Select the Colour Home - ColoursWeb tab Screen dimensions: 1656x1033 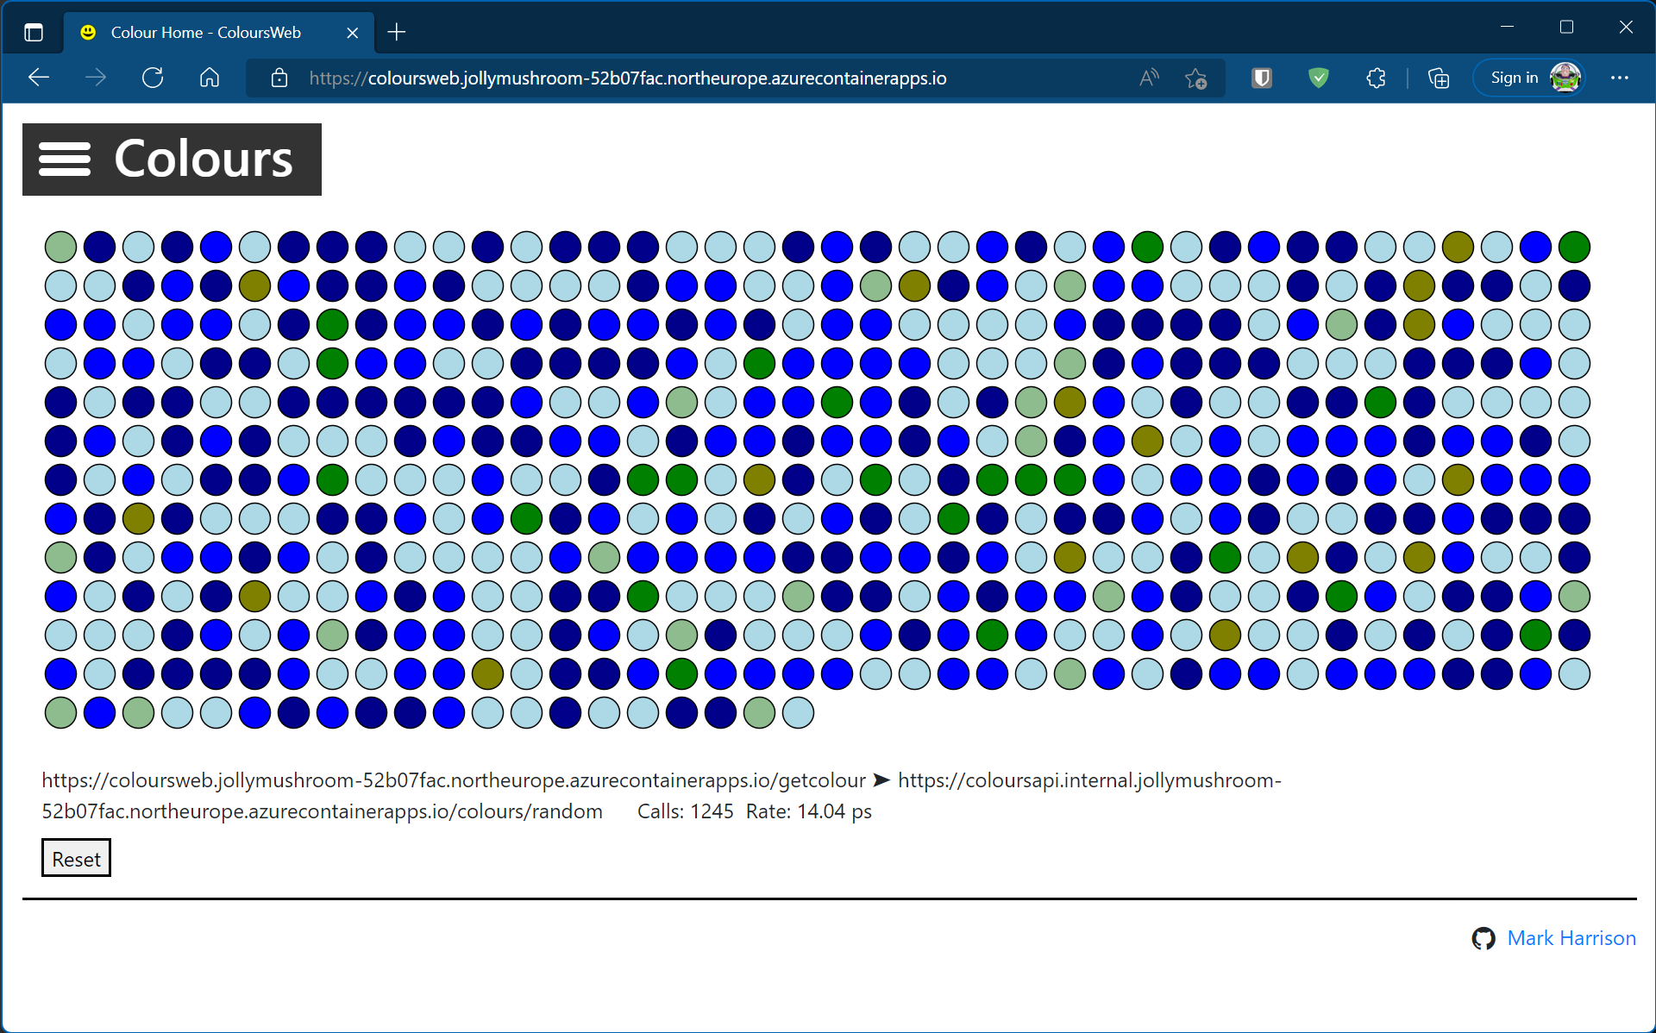click(x=205, y=33)
